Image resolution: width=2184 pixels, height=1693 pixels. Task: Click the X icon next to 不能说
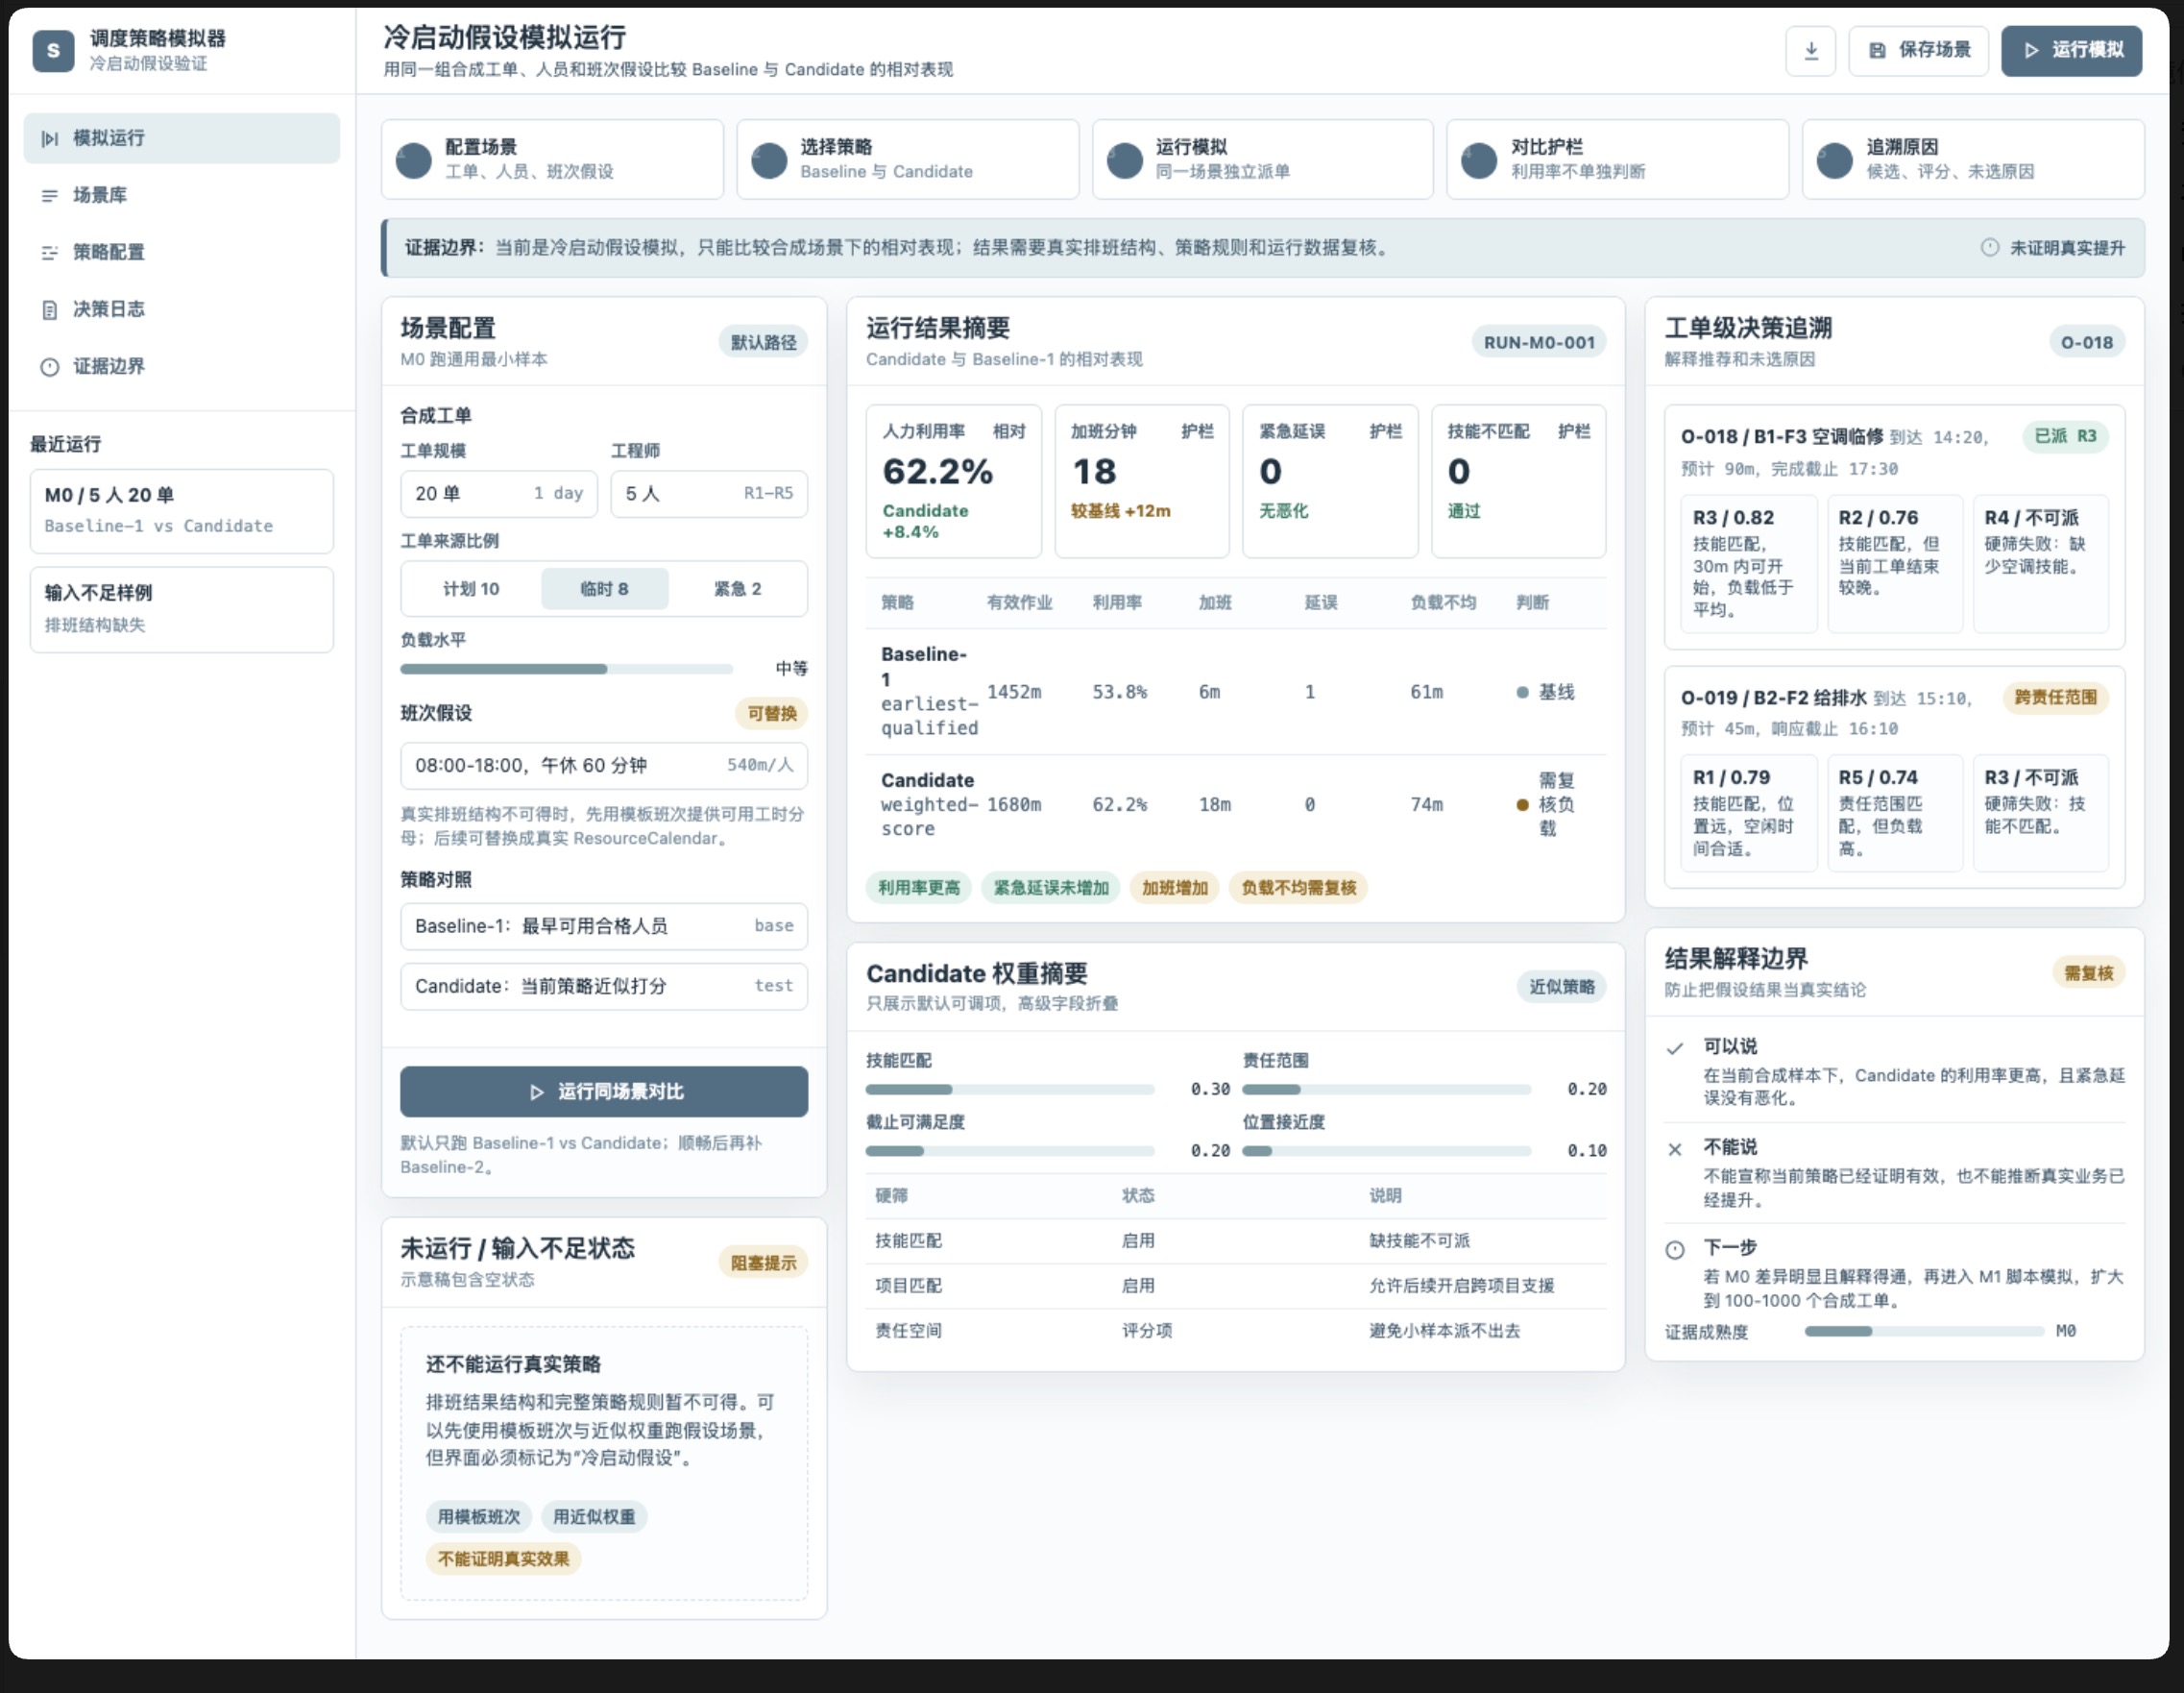coord(1674,1148)
